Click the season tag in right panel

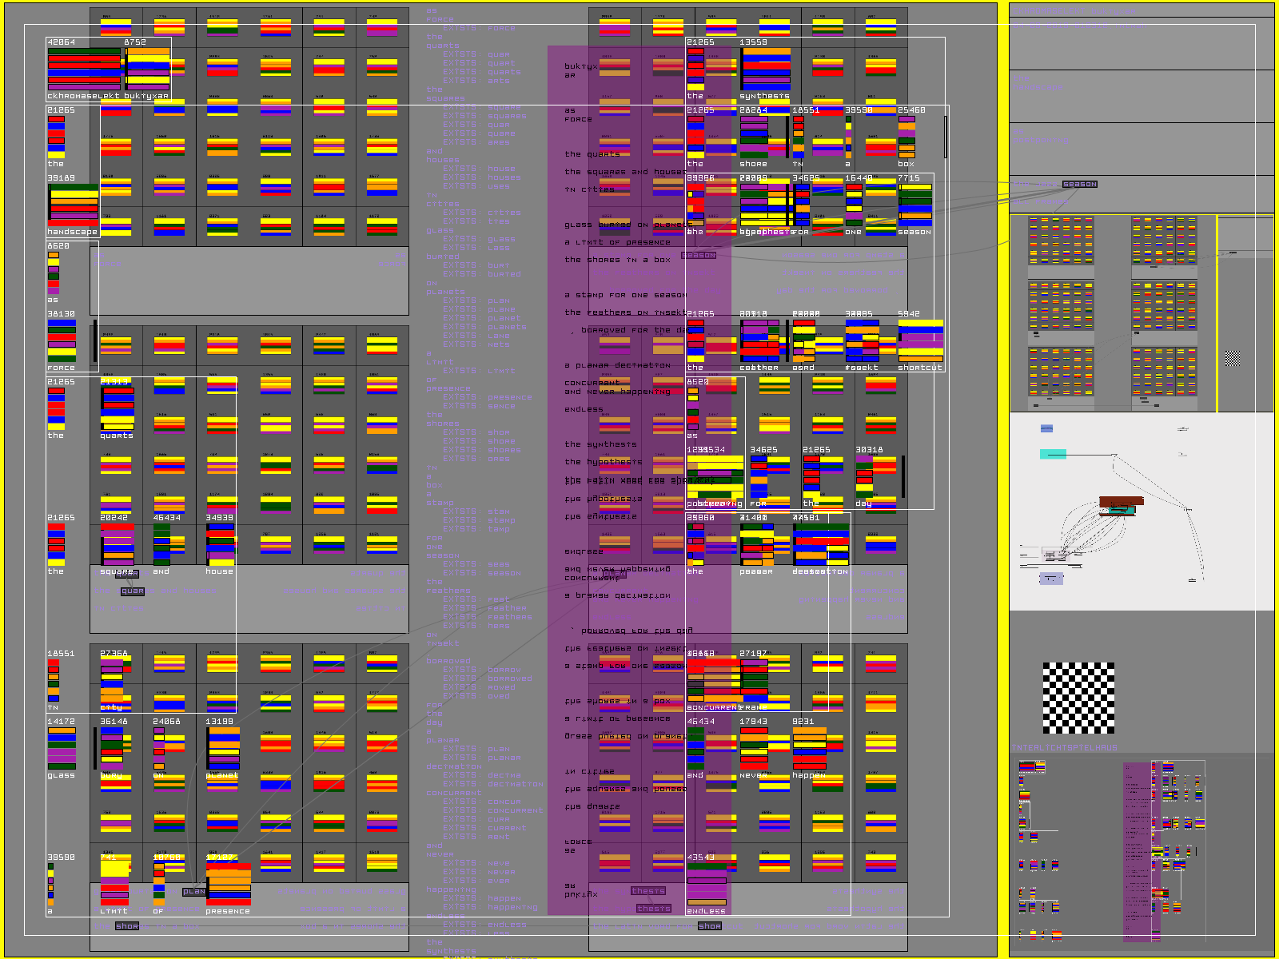(x=1079, y=185)
